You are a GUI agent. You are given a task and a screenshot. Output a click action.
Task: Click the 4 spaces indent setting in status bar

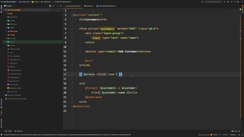[232, 135]
